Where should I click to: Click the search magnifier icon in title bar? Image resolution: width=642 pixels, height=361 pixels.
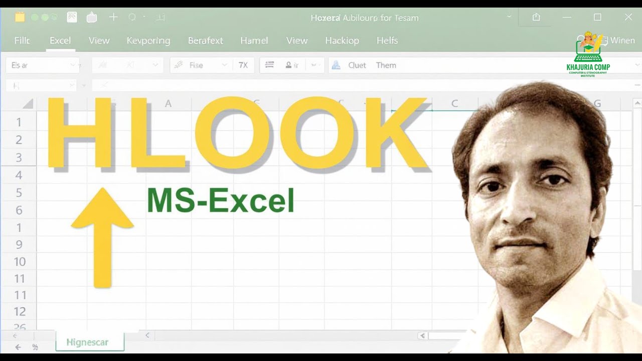click(x=132, y=18)
